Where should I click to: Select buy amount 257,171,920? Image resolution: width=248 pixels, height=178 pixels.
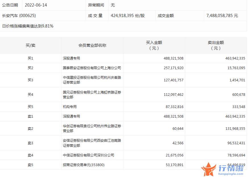coord(173,68)
